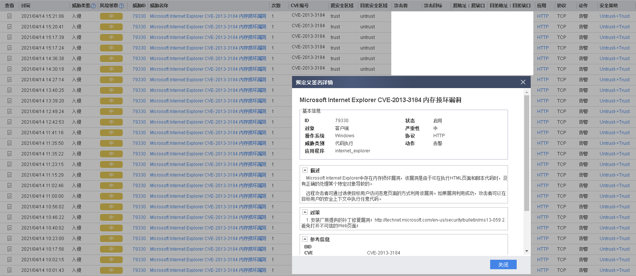Open view detail icon for 14:36:38 row
The height and width of the screenshot is (276, 636).
click(x=9, y=59)
